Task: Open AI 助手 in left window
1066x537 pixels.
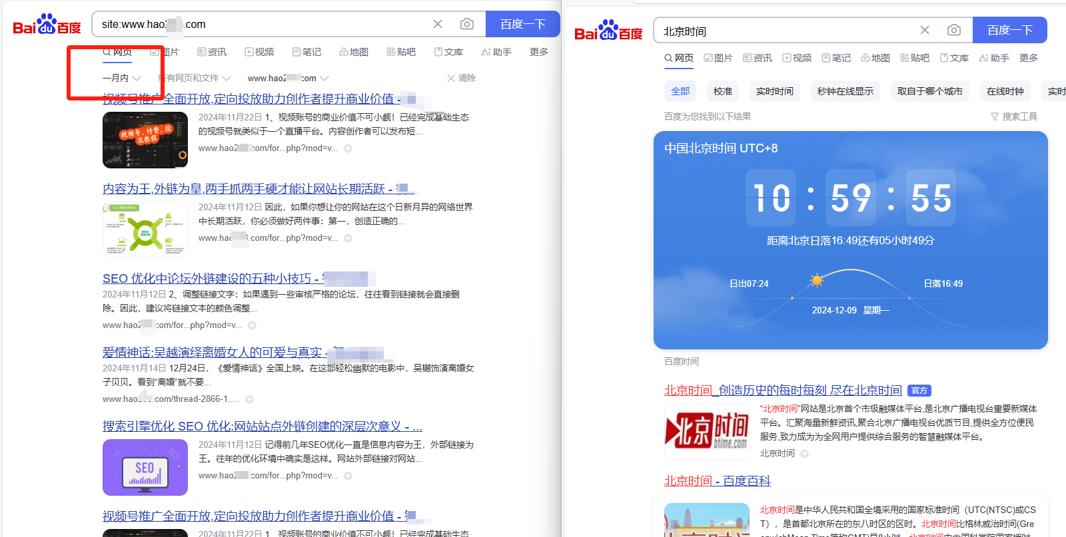Action: click(x=496, y=52)
